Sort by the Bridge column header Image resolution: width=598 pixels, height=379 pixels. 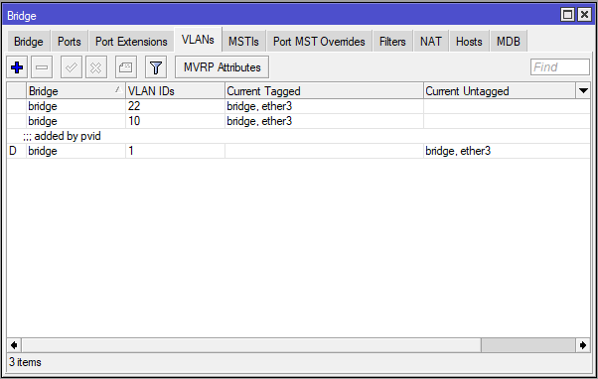click(x=75, y=91)
